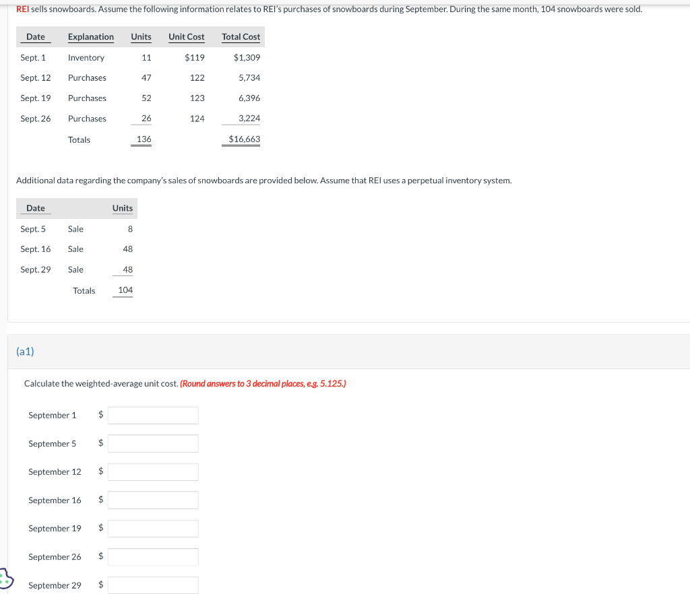690x594 pixels.
Task: Select the (a1) section tab
Action: pyautogui.click(x=25, y=351)
